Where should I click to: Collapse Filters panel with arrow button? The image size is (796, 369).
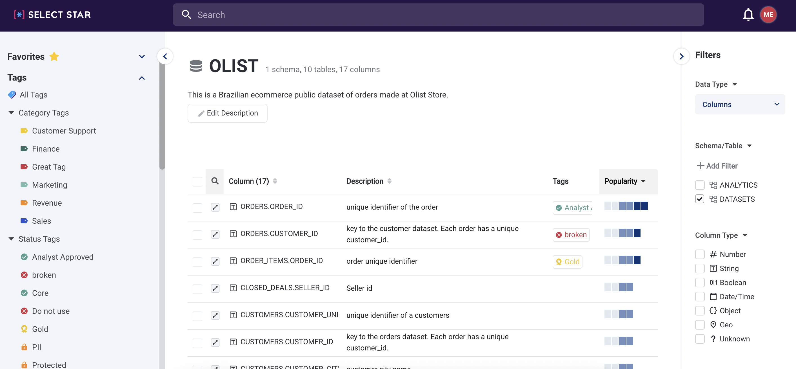(681, 57)
